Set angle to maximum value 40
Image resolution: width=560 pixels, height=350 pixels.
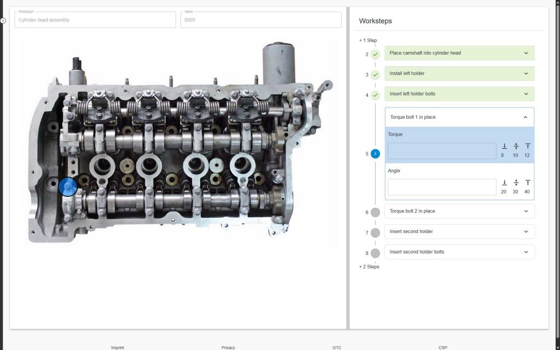click(527, 186)
